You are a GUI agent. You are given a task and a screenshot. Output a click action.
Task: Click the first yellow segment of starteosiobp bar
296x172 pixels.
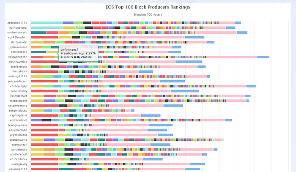37,42
